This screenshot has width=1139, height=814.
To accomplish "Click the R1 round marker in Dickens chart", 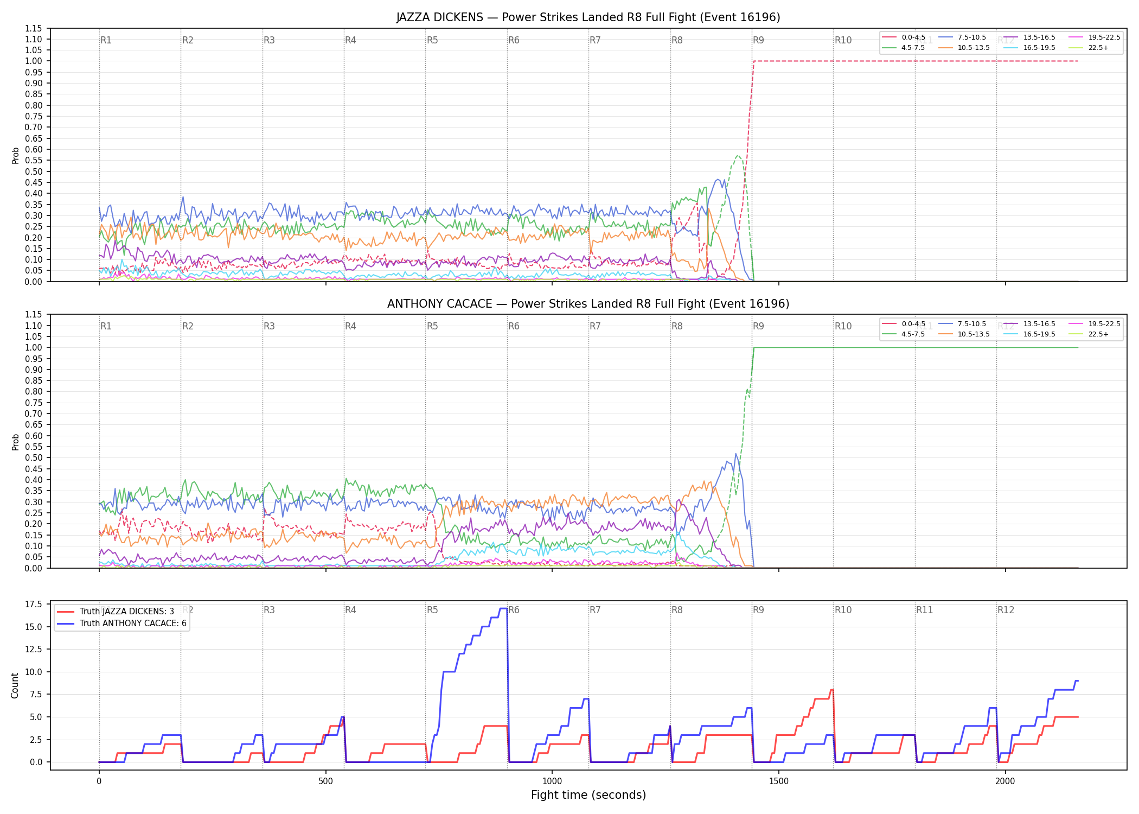I will [106, 40].
